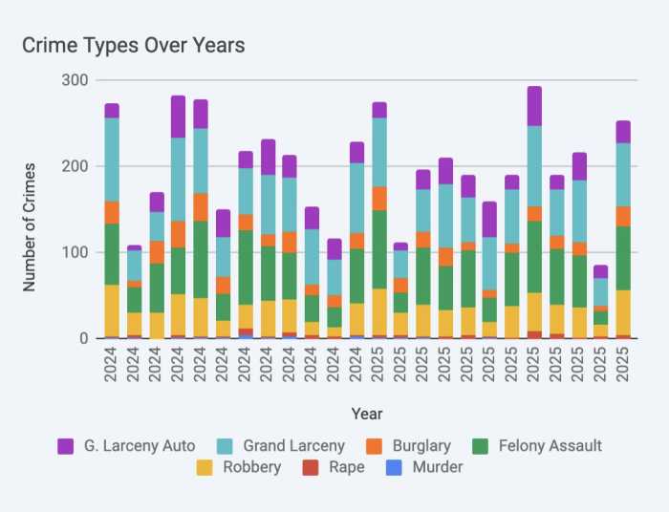Viewport: 669px width, 512px height.
Task: Click the teal Grand Larceny legend swatch
Action: tap(225, 446)
